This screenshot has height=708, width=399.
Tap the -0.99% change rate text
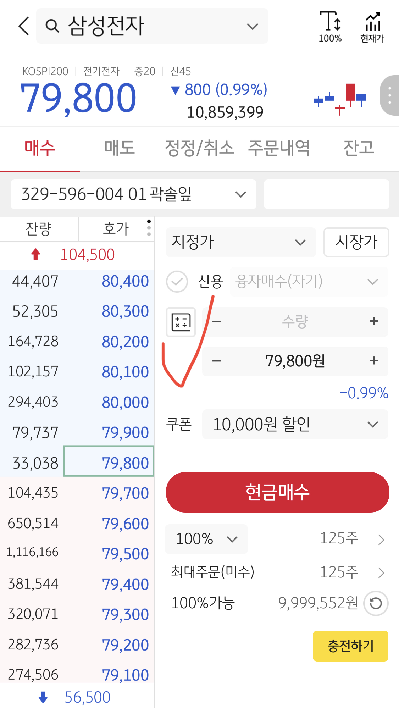(x=364, y=393)
